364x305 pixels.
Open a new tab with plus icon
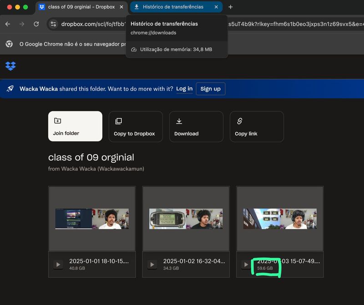[231, 7]
